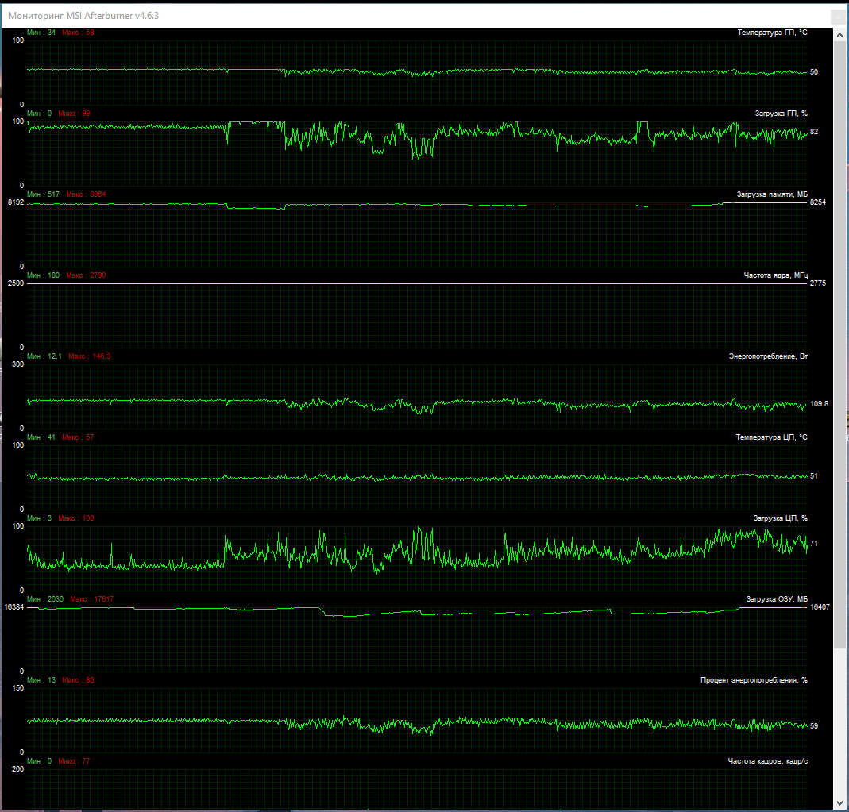849x812 pixels.
Task: Select the 'Температура ГП, °C' graph label
Action: [x=772, y=33]
